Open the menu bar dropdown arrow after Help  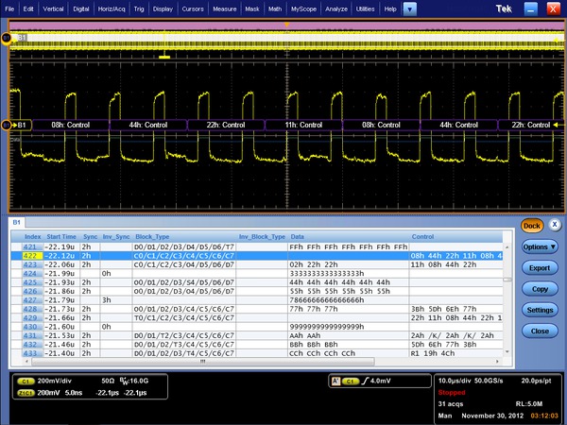408,8
